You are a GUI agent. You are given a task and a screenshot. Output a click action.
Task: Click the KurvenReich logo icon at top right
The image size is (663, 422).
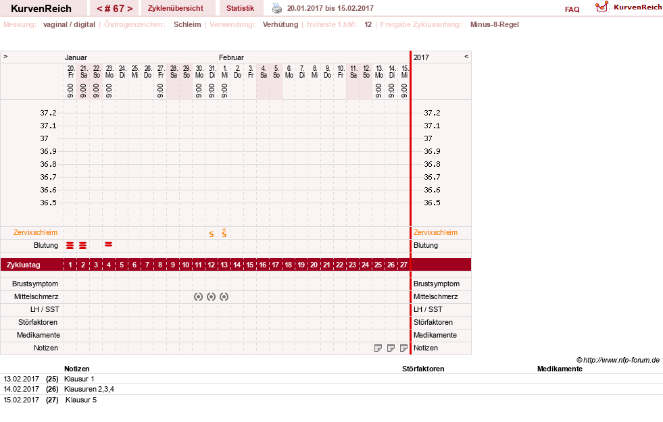[601, 7]
